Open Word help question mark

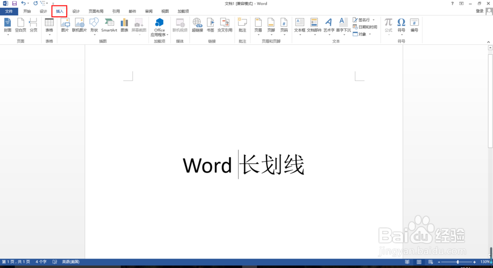[452, 3]
